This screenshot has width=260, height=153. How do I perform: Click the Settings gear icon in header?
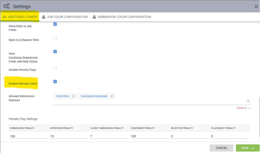[6, 6]
